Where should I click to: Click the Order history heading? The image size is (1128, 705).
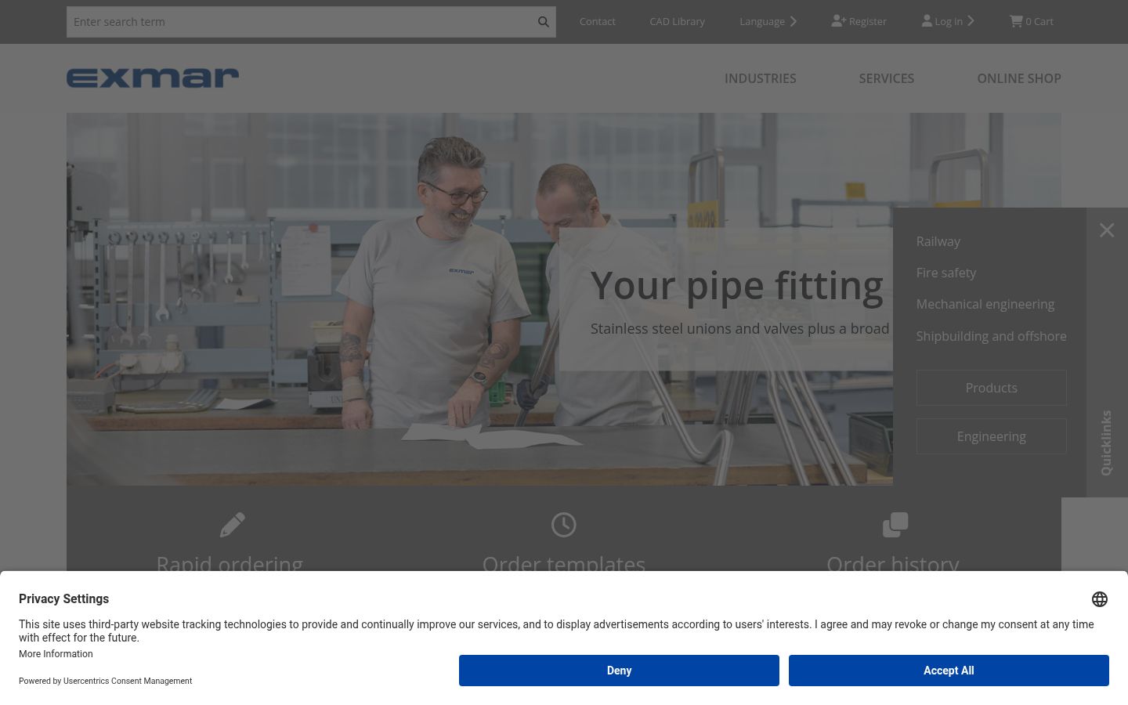pyautogui.click(x=893, y=563)
